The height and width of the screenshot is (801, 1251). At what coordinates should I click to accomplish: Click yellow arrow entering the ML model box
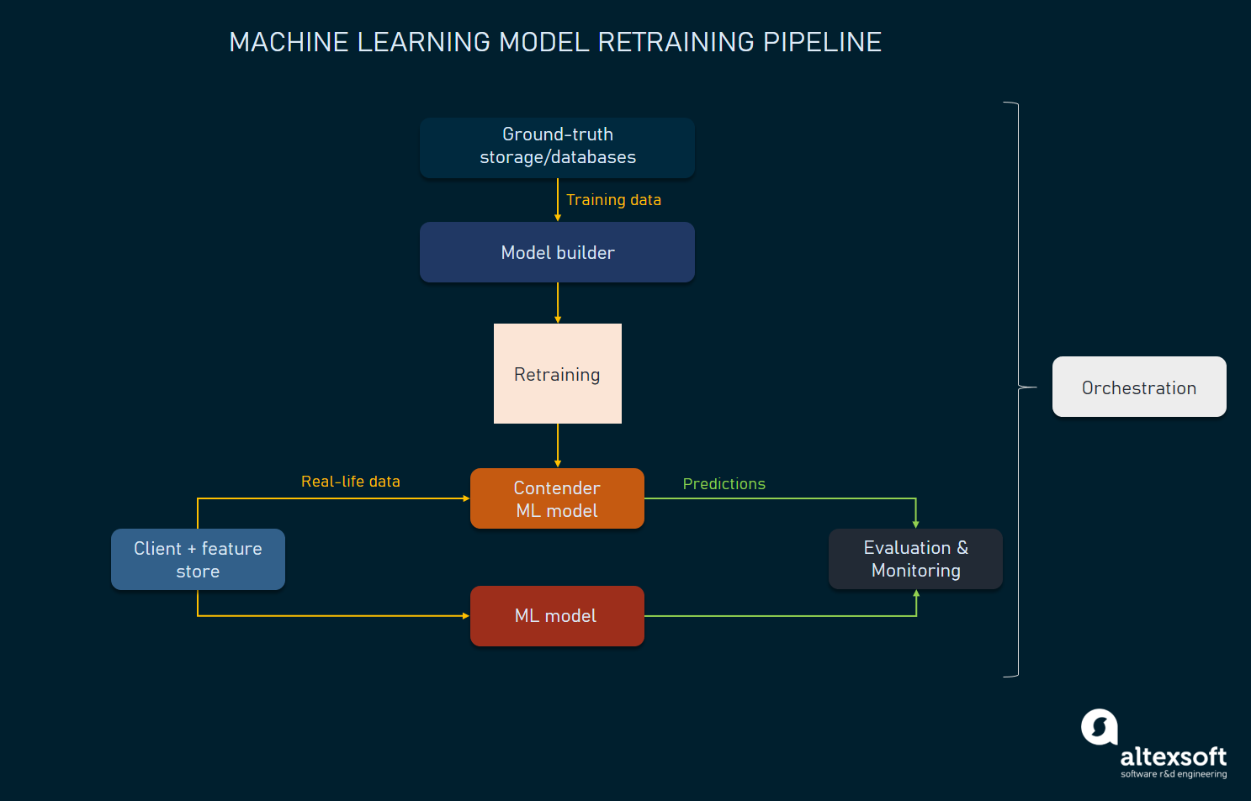333,616
